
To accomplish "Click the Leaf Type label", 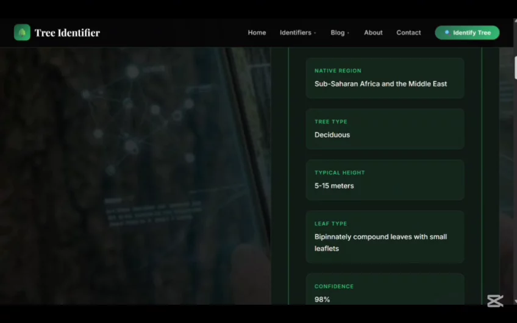I will pyautogui.click(x=330, y=224).
